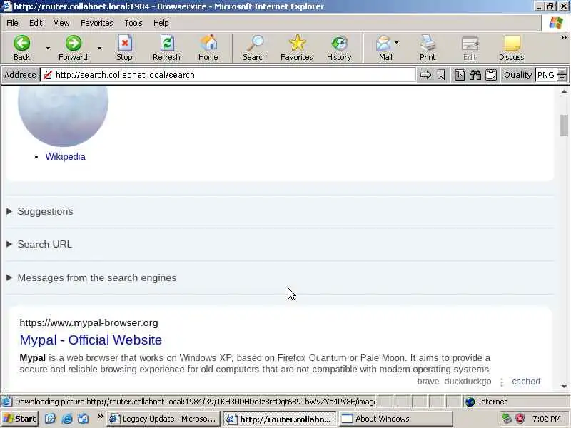Go to the Home page
571x428 pixels.
[208, 48]
